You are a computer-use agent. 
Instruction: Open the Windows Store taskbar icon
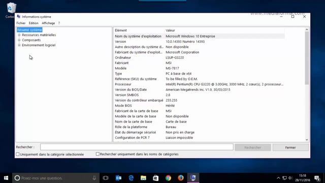(x=156, y=178)
